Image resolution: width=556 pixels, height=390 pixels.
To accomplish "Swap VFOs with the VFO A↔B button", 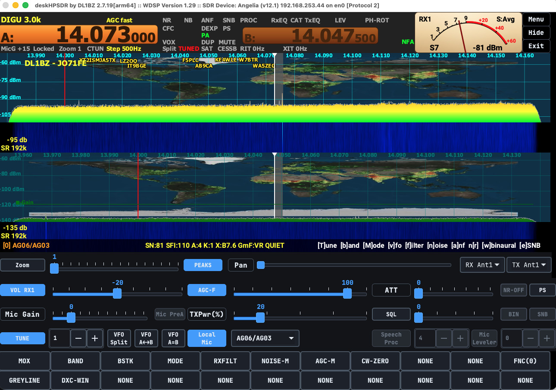I will coord(146,338).
